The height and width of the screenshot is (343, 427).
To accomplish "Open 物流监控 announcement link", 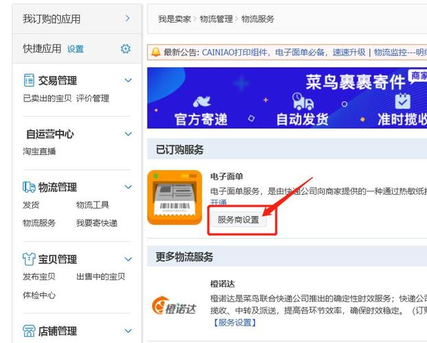I will [400, 52].
